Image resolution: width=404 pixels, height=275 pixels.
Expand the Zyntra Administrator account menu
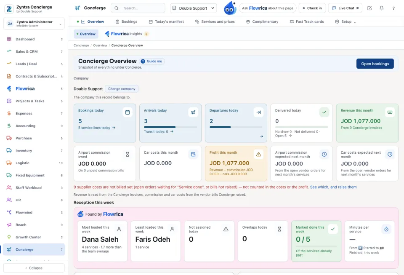(34, 24)
